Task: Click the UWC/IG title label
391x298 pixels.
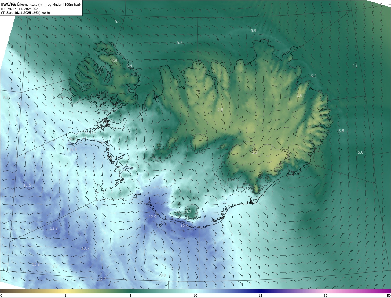Action: [x=8, y=4]
